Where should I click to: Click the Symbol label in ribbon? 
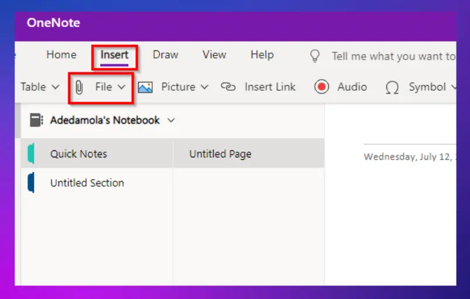pos(427,87)
